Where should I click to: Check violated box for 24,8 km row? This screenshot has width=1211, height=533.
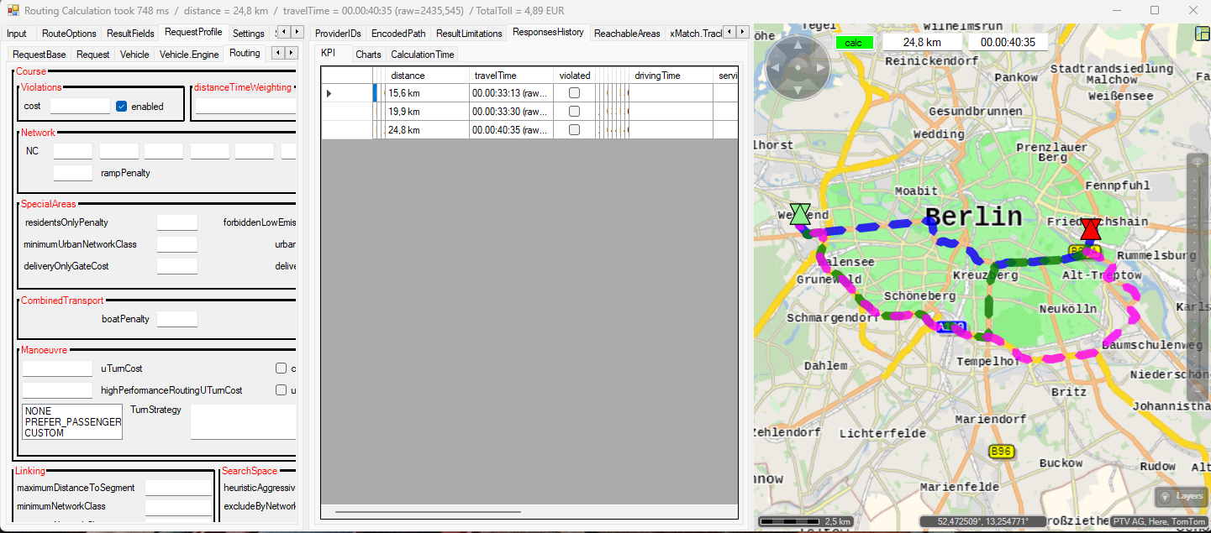tap(575, 130)
